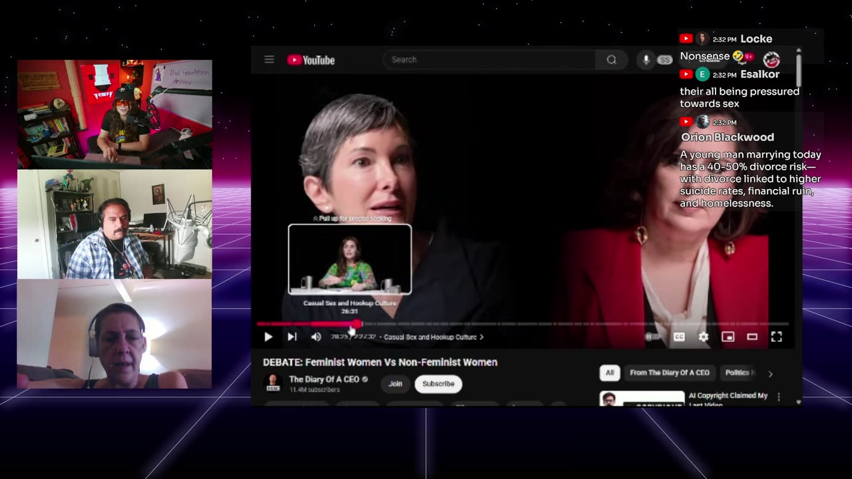
Task: Go to YouTube home via logo
Action: [x=311, y=60]
